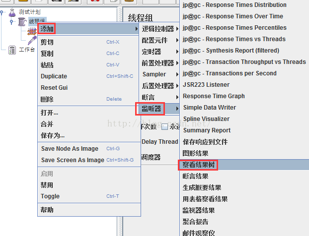309x236 pixels.
Task: Add jp@gc Transaction Throughput vs Threads listener
Action: [244, 62]
